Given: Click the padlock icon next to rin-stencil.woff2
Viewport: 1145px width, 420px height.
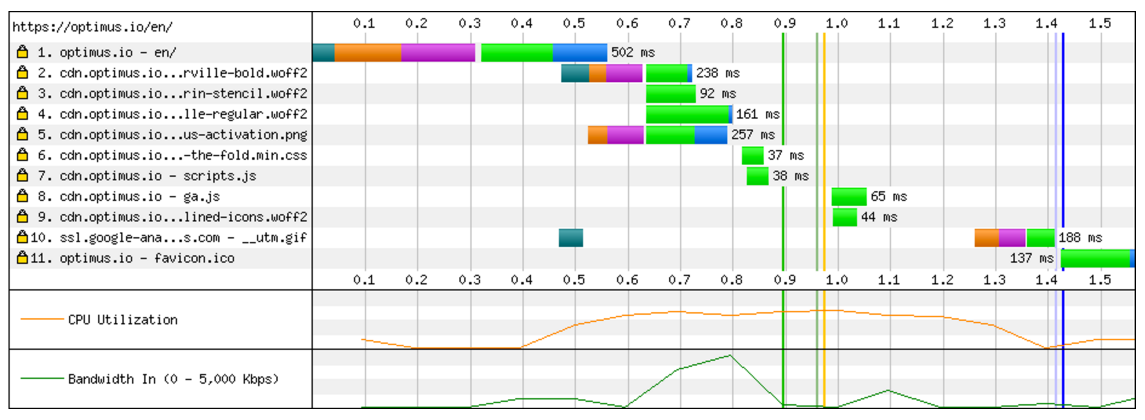Looking at the screenshot, I should (x=22, y=93).
